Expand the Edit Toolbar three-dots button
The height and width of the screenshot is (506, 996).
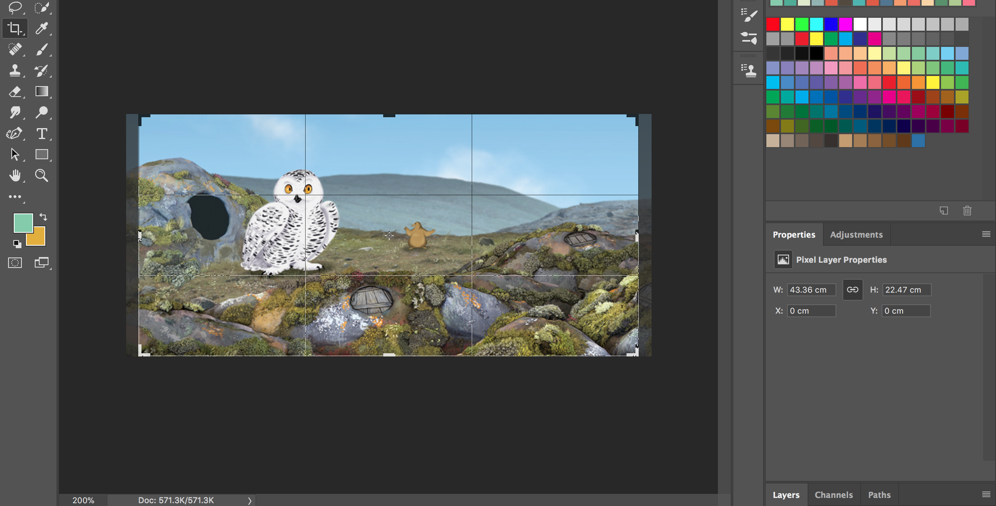point(15,197)
